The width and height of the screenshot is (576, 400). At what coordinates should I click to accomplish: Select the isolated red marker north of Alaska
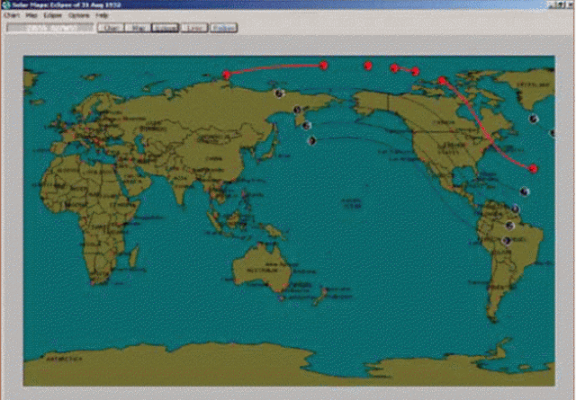coord(367,65)
